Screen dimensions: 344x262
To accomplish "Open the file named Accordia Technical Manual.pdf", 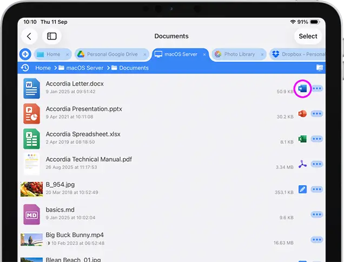I will tap(89, 159).
